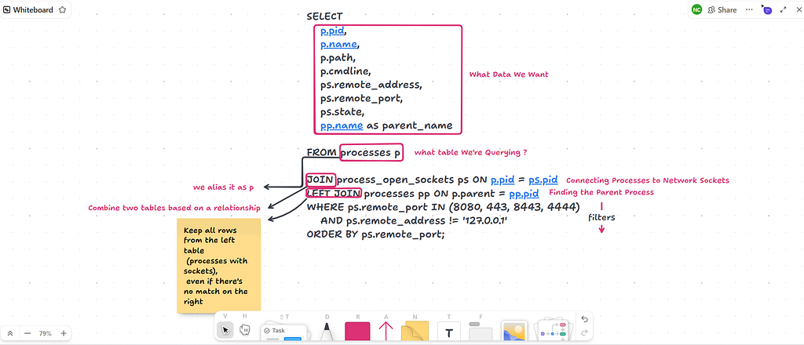Share the whiteboard
Image resolution: width=804 pixels, height=345 pixels.
(x=722, y=9)
